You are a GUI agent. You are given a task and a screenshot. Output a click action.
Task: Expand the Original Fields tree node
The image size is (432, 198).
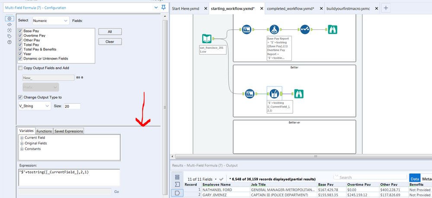22,143
